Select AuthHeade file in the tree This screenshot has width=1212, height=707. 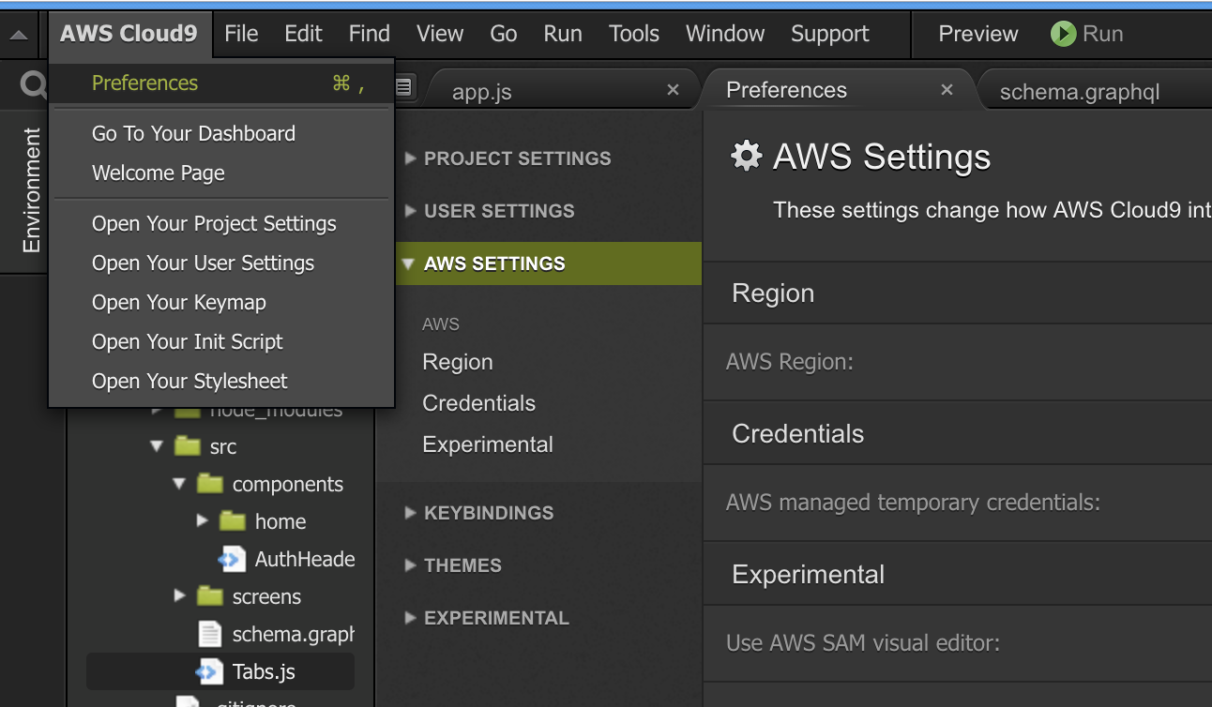pos(305,560)
